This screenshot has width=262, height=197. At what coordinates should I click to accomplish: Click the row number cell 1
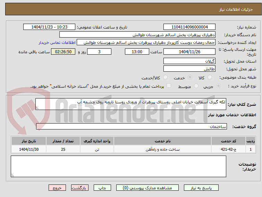point(251,149)
